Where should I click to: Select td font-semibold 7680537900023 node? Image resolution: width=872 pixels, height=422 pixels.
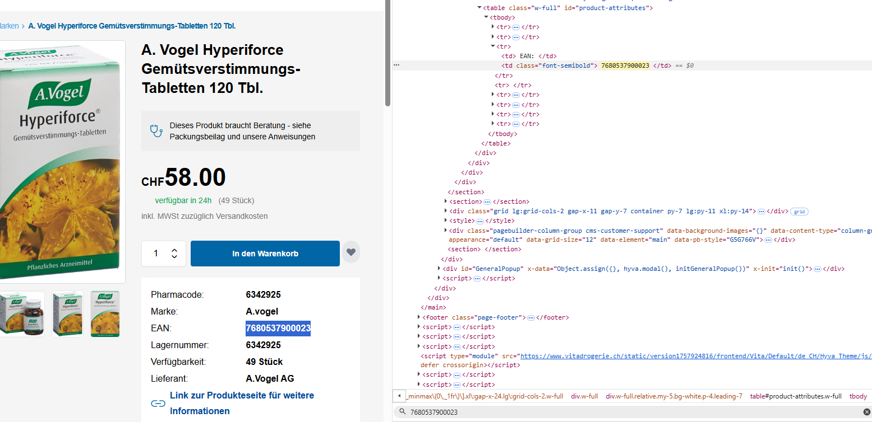[632, 65]
